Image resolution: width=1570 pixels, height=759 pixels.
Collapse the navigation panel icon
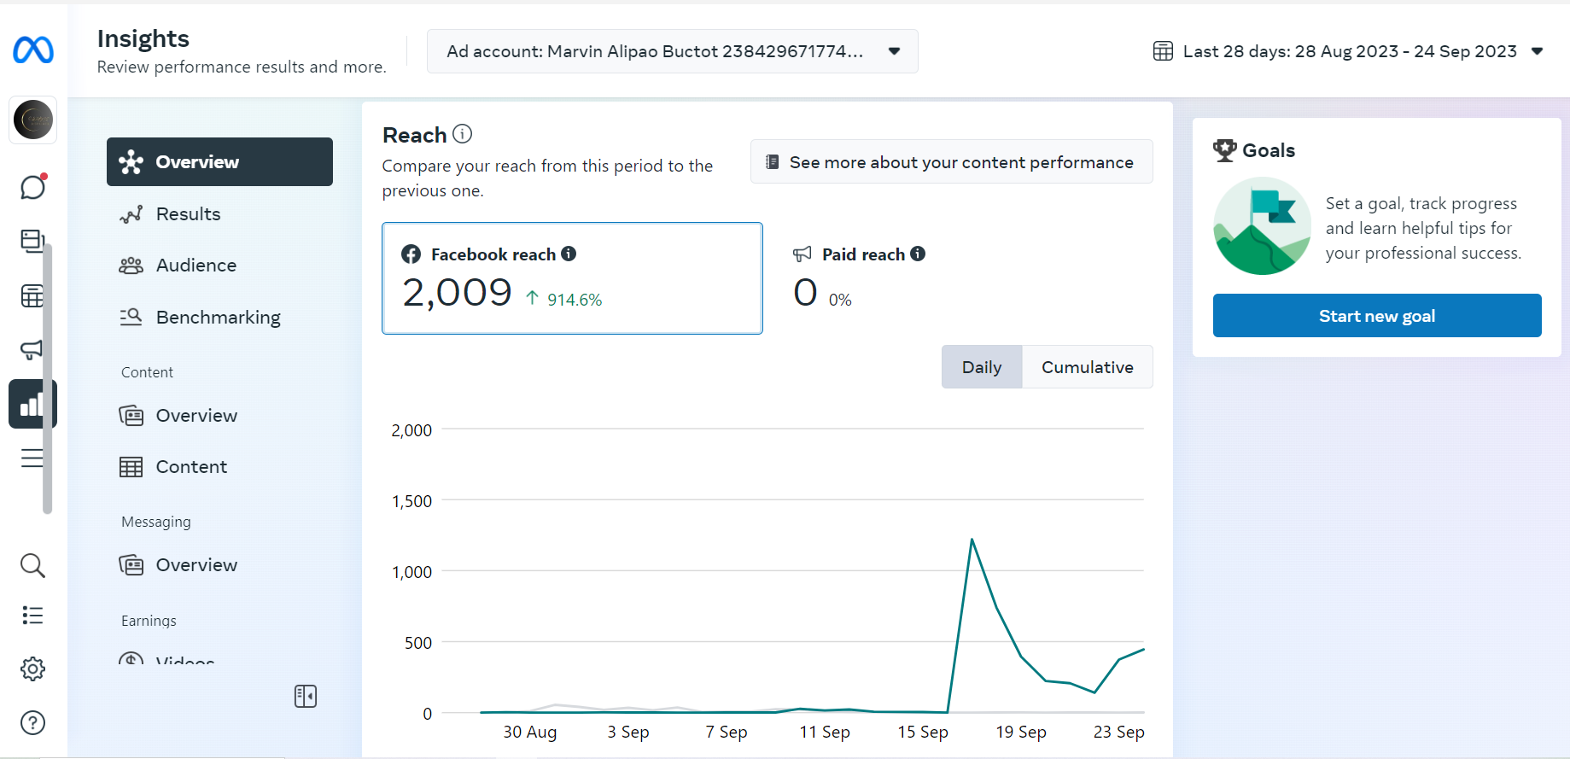click(x=306, y=697)
